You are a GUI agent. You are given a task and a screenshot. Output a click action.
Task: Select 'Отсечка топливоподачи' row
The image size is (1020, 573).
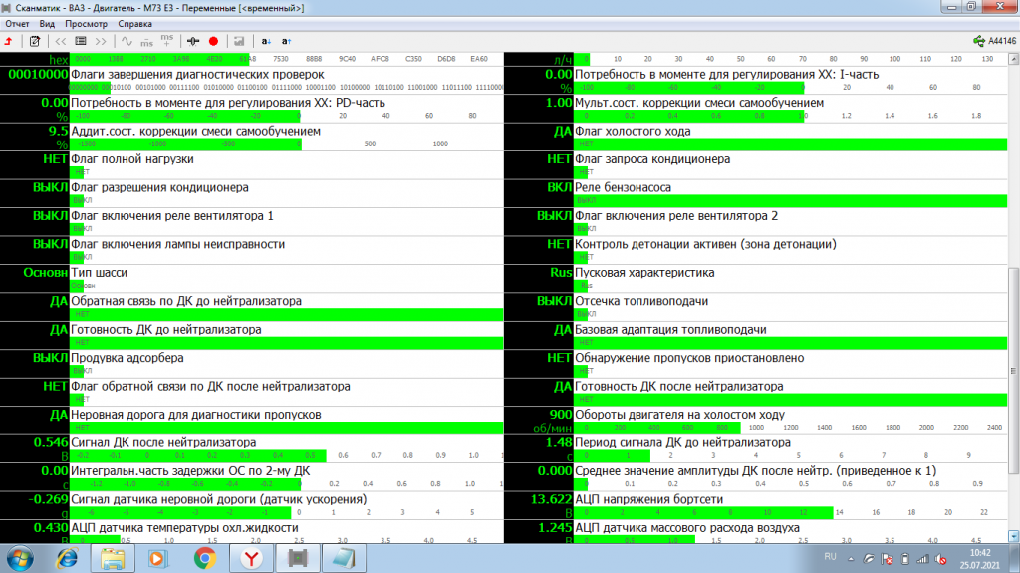pos(756,307)
